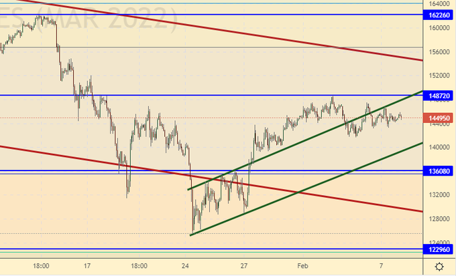Click the red 144950 current price label
456x276 pixels.
(439, 118)
